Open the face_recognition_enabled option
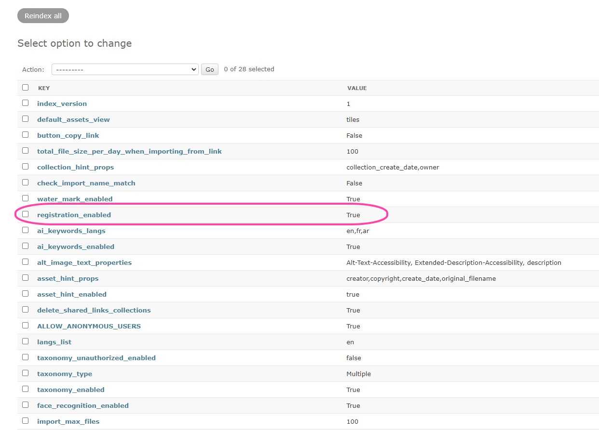The width and height of the screenshot is (599, 430). coord(83,405)
